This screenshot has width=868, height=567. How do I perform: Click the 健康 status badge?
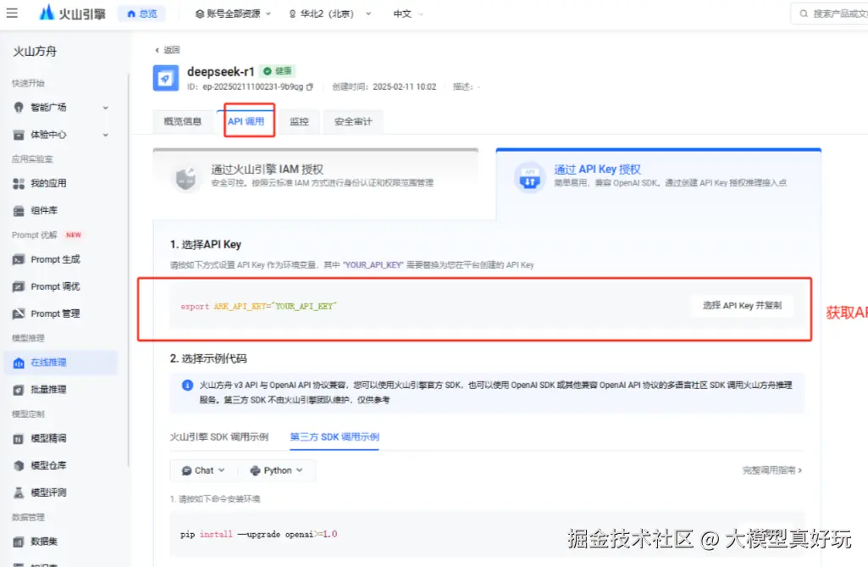point(278,71)
